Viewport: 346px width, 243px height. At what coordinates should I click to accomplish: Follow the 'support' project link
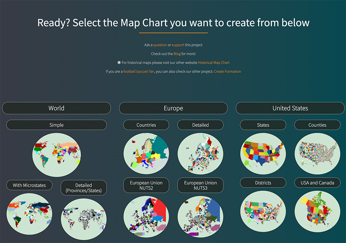[178, 45]
